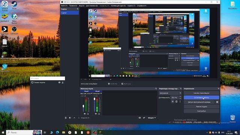
Task: Delete the scene with the bottom trash icon
Action: [66, 118]
